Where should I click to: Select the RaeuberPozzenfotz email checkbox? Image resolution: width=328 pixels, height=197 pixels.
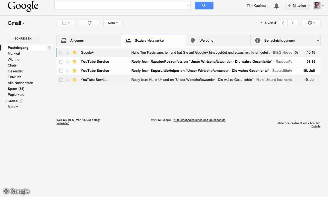coord(61,62)
